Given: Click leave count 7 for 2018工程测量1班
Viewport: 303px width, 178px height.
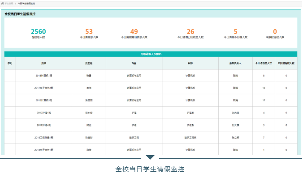Looking at the screenshot, I should tap(264, 137).
